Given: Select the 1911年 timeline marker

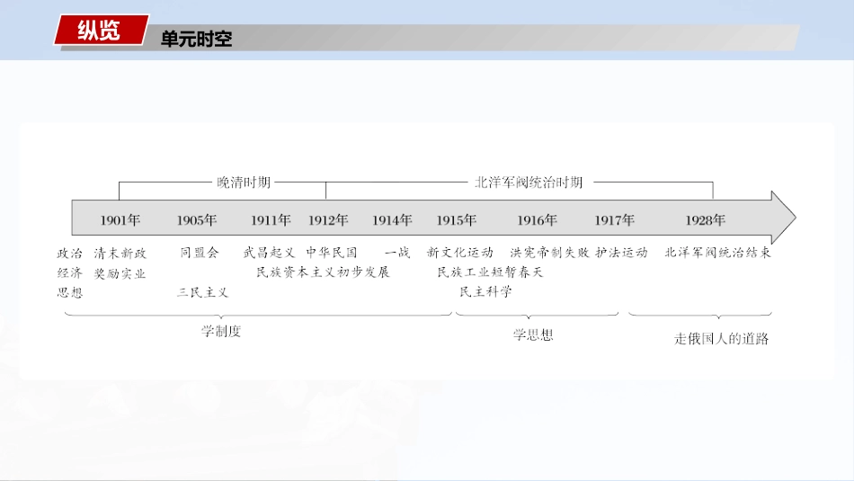Looking at the screenshot, I should pyautogui.click(x=271, y=220).
